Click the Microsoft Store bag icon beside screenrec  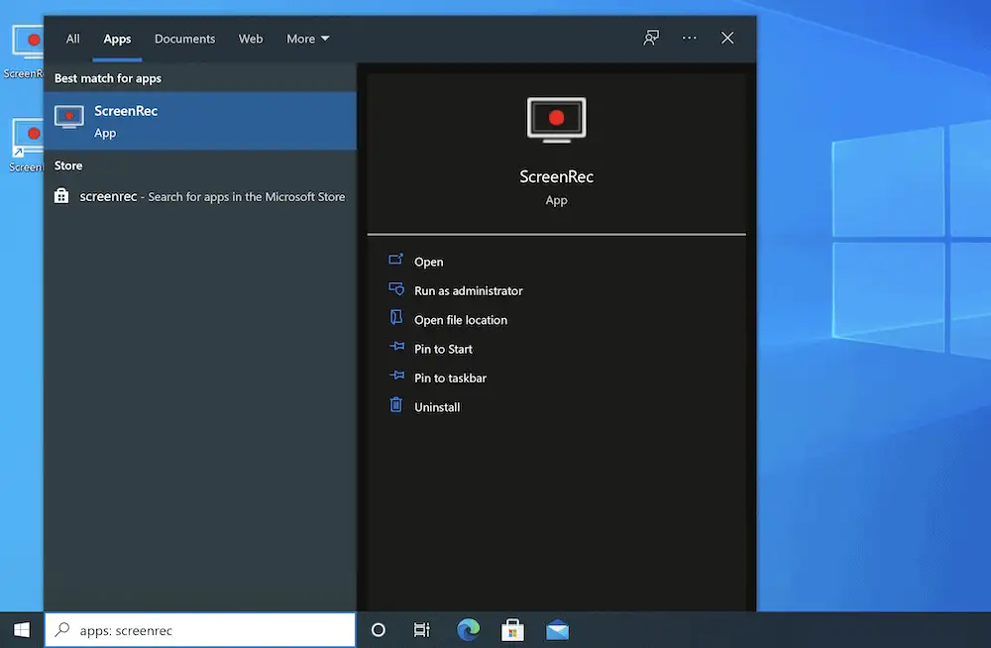click(x=61, y=196)
